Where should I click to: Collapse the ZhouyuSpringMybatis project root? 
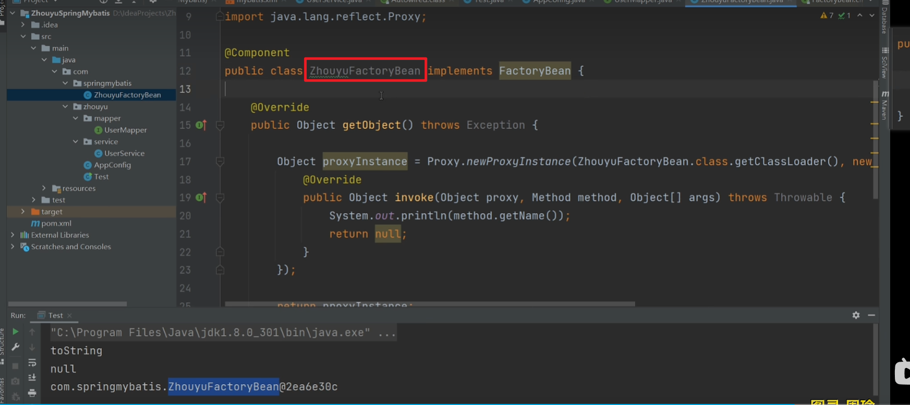coord(13,13)
